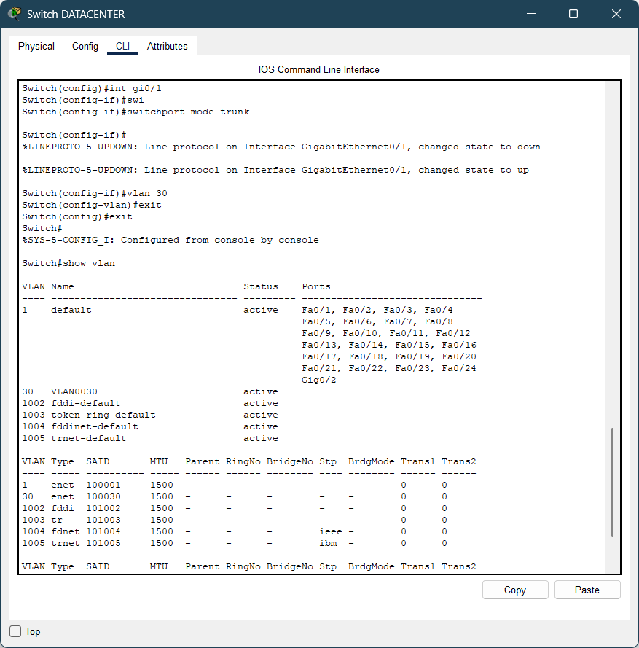Click the 'Status' column header
This screenshot has width=639, height=648.
pyautogui.click(x=261, y=286)
